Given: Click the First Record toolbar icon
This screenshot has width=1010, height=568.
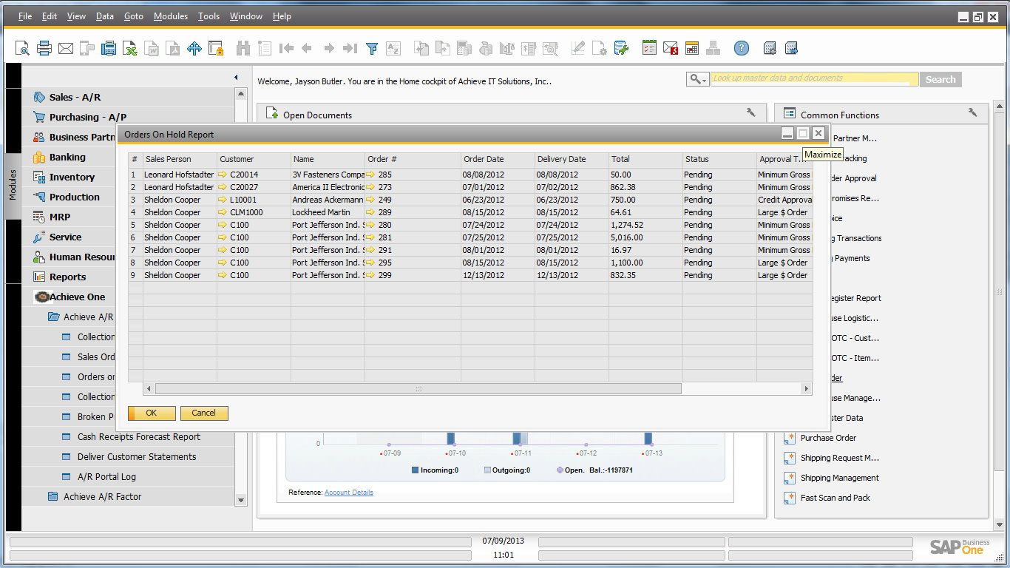Looking at the screenshot, I should 285,49.
